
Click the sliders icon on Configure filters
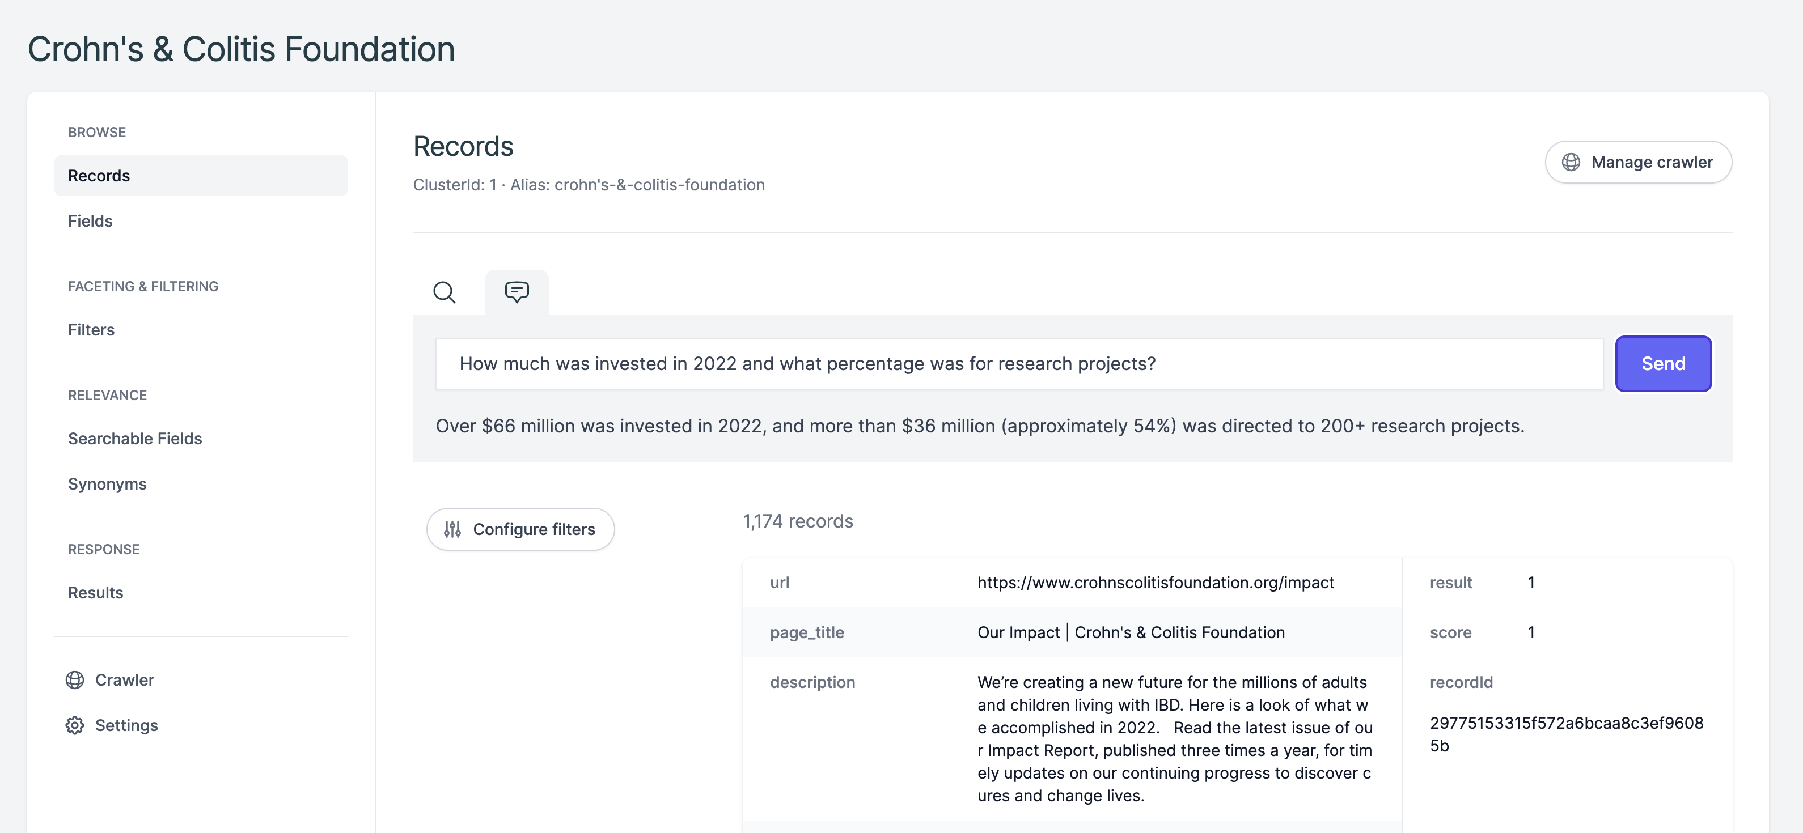coord(452,529)
